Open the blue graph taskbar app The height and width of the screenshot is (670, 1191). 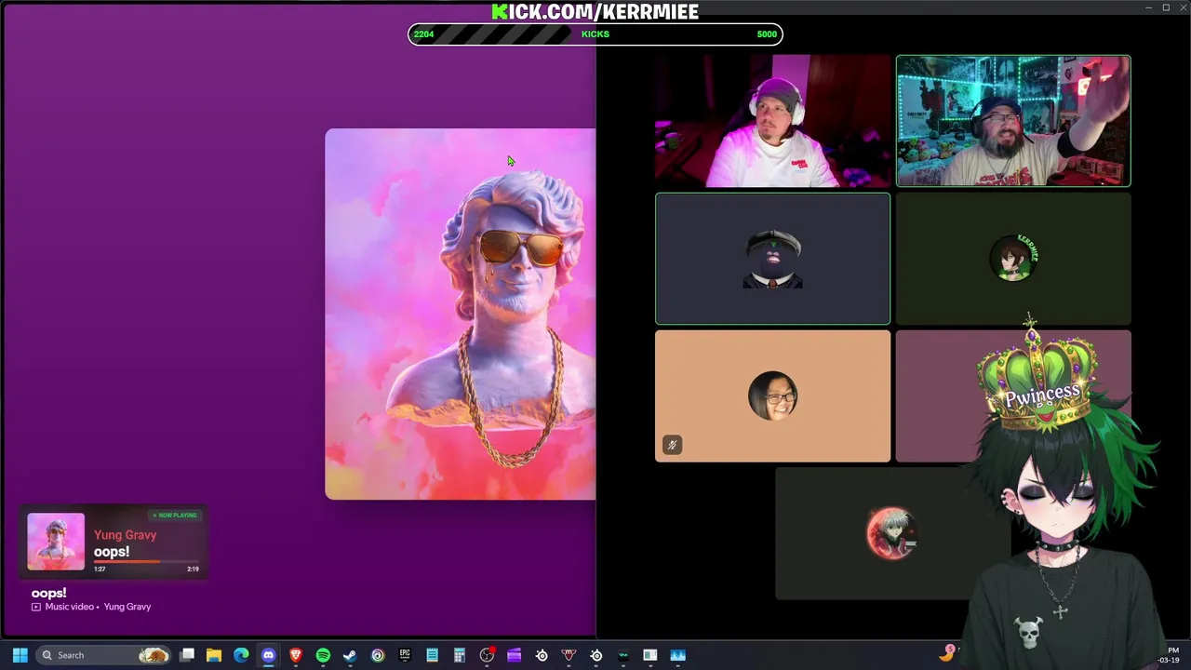coord(677,655)
